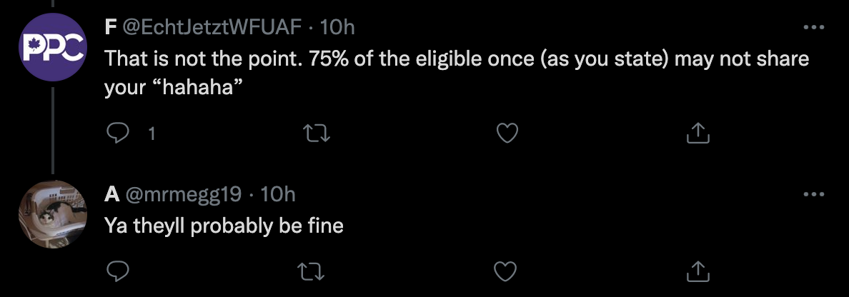
Task: Share the tweet from @mrmegg19
Action: 698,271
